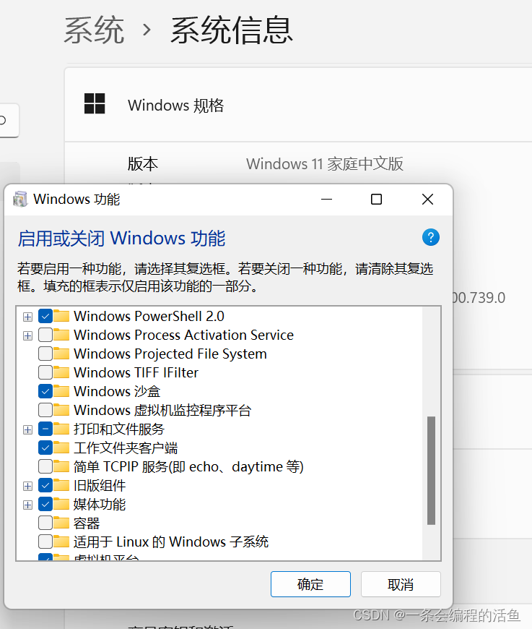This screenshot has width=532, height=629.
Task: Expand the 打印和文件服务 tree node
Action: [27, 429]
